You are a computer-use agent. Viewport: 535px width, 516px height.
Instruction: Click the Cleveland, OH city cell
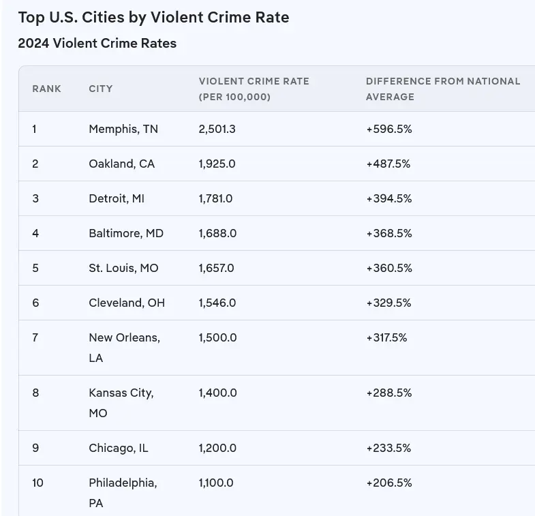(127, 303)
